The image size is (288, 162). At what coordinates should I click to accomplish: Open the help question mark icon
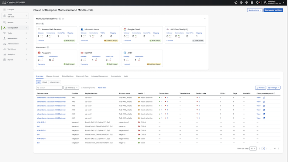(x=247, y=3)
